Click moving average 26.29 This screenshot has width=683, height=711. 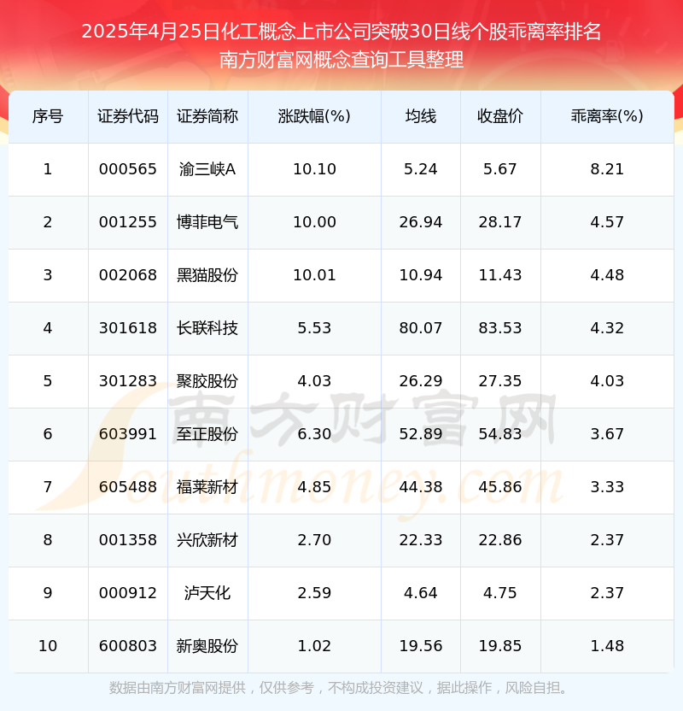[421, 381]
